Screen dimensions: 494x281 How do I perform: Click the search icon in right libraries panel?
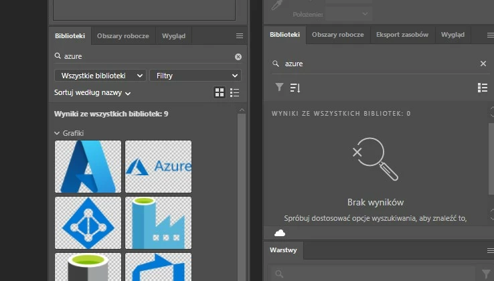pyautogui.click(x=276, y=64)
